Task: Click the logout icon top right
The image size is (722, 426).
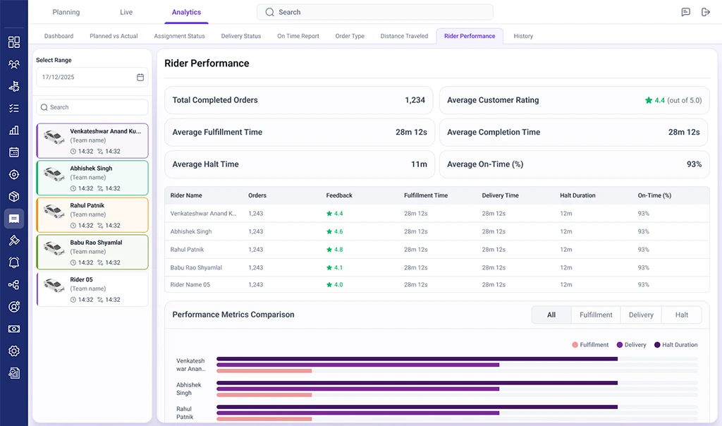Action: tap(705, 12)
